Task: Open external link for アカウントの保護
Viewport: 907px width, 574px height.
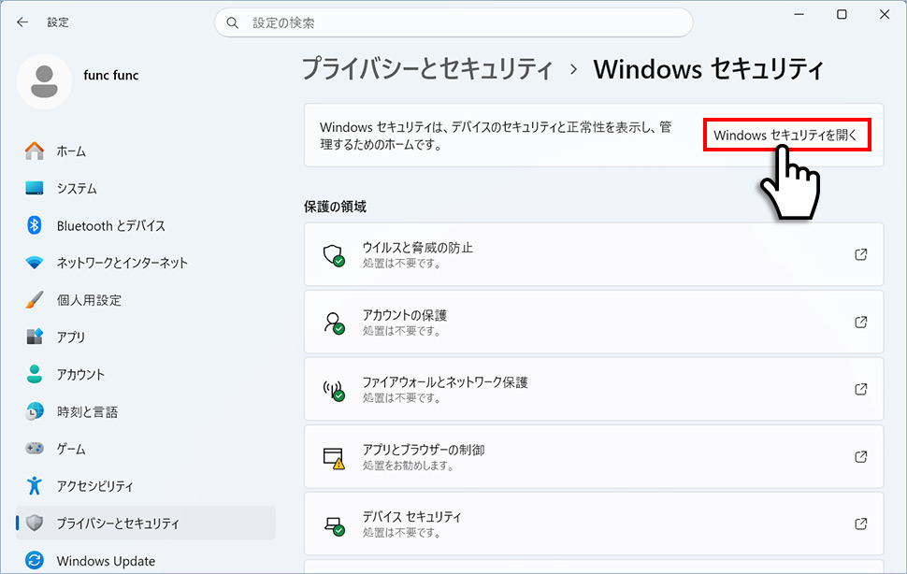Action: [861, 322]
